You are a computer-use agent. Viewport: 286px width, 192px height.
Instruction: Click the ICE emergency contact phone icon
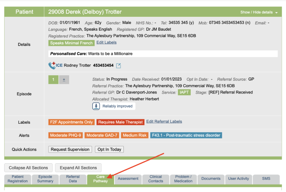(x=52, y=65)
